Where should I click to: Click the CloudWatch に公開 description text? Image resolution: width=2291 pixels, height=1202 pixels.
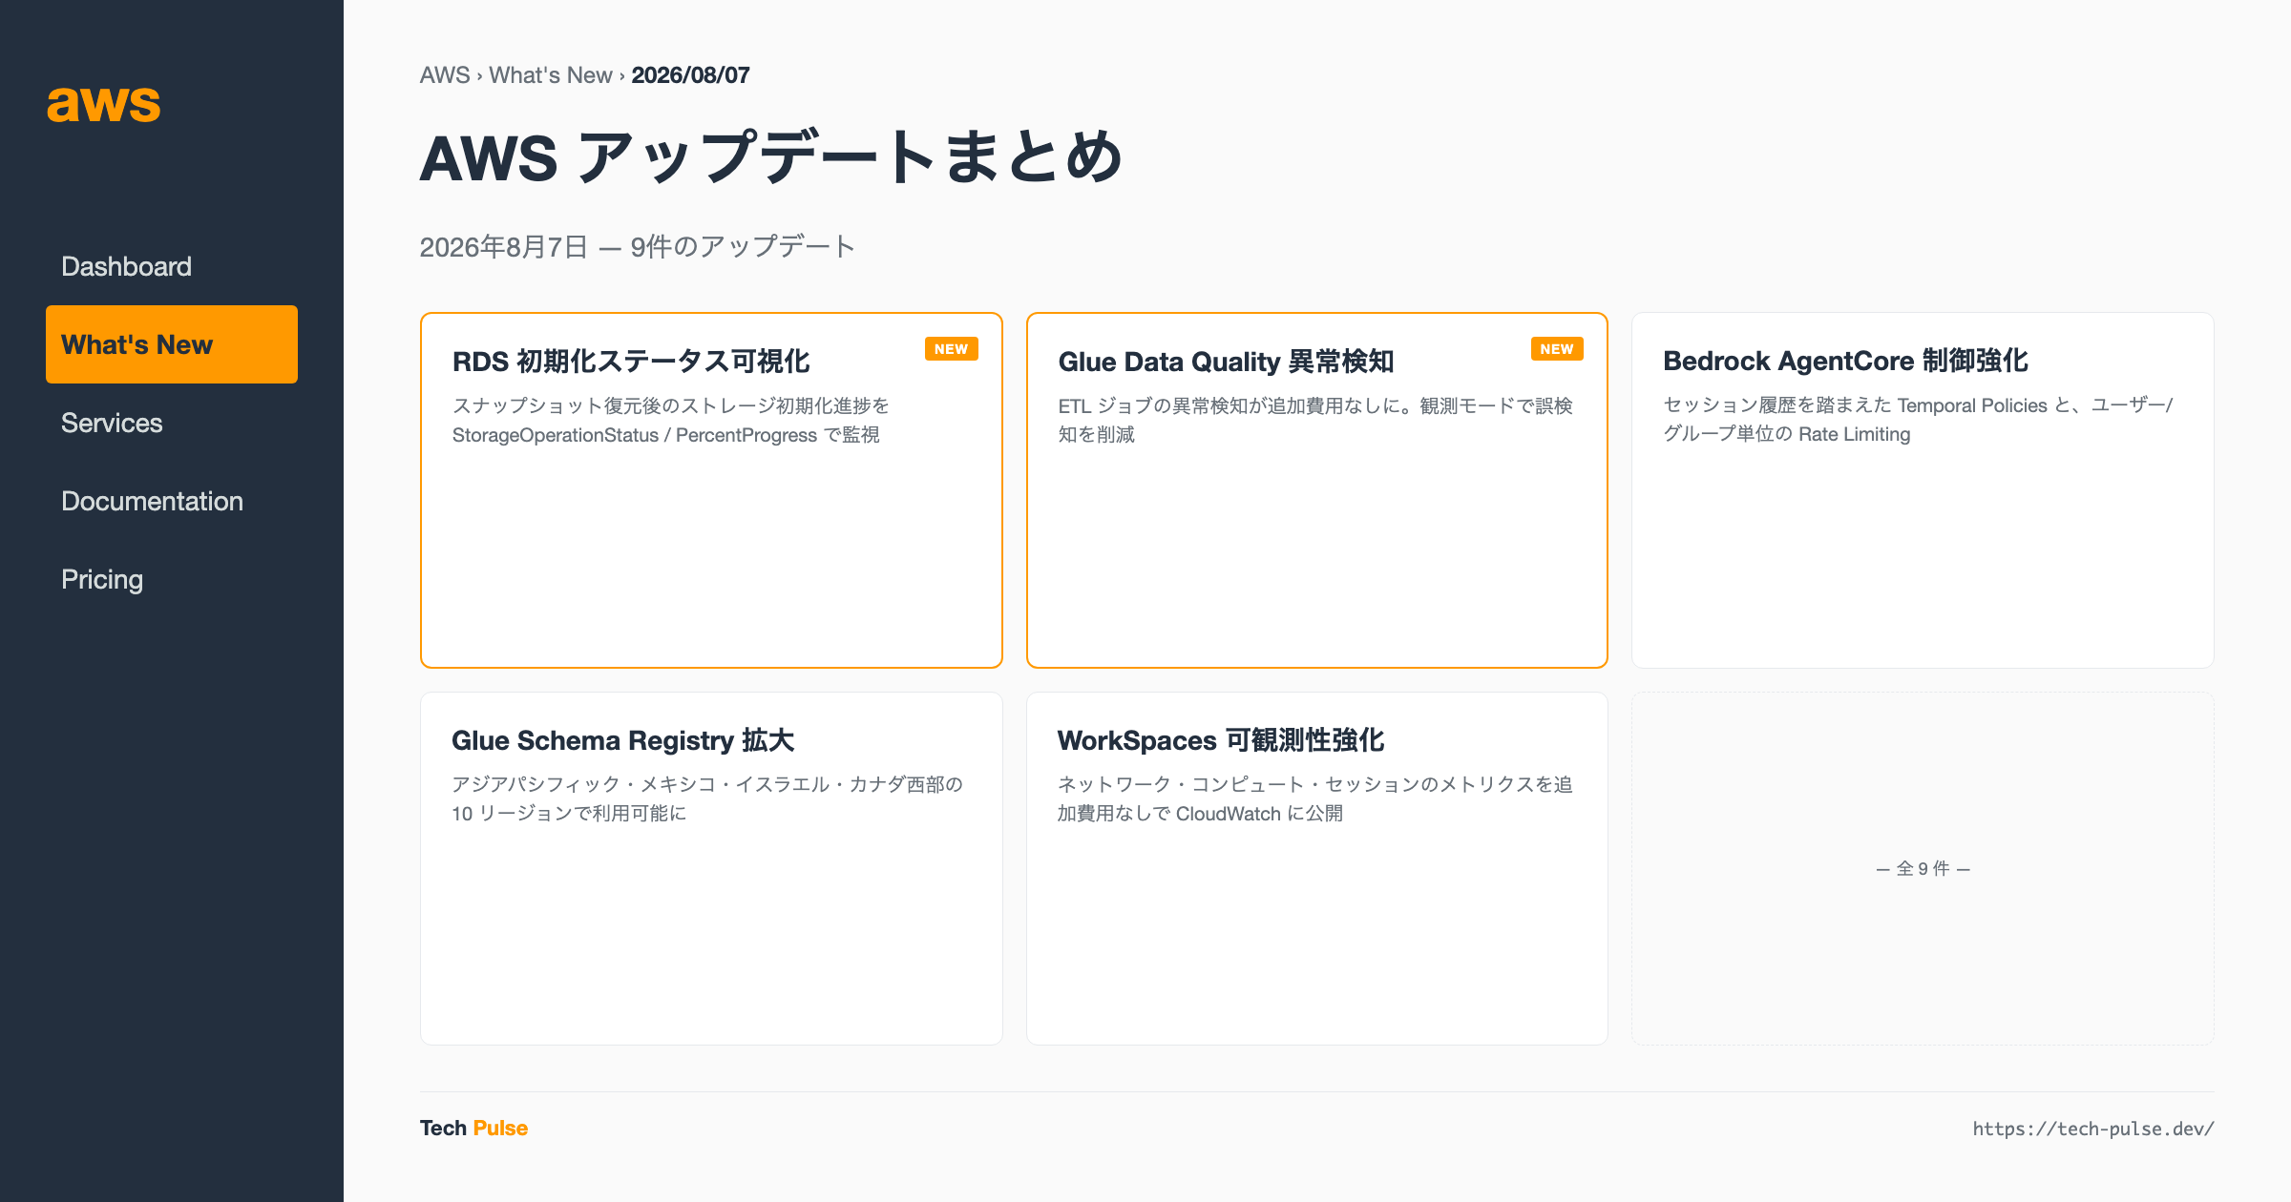pos(1314,798)
